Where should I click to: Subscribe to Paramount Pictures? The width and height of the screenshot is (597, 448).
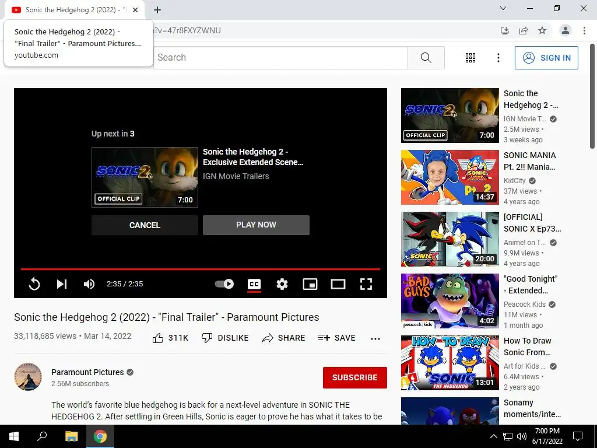(x=355, y=377)
